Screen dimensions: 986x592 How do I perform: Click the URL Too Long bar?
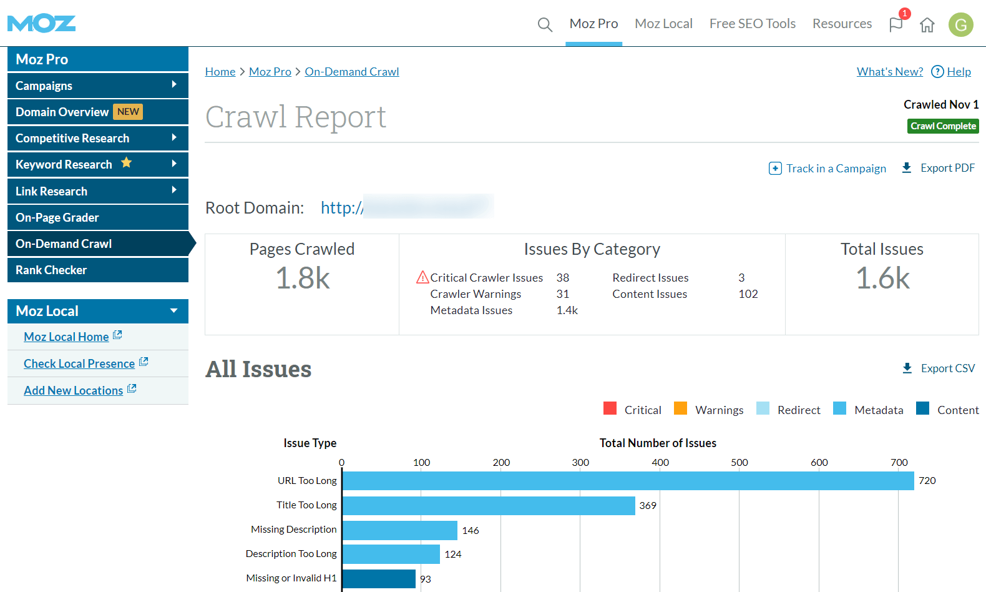click(628, 481)
